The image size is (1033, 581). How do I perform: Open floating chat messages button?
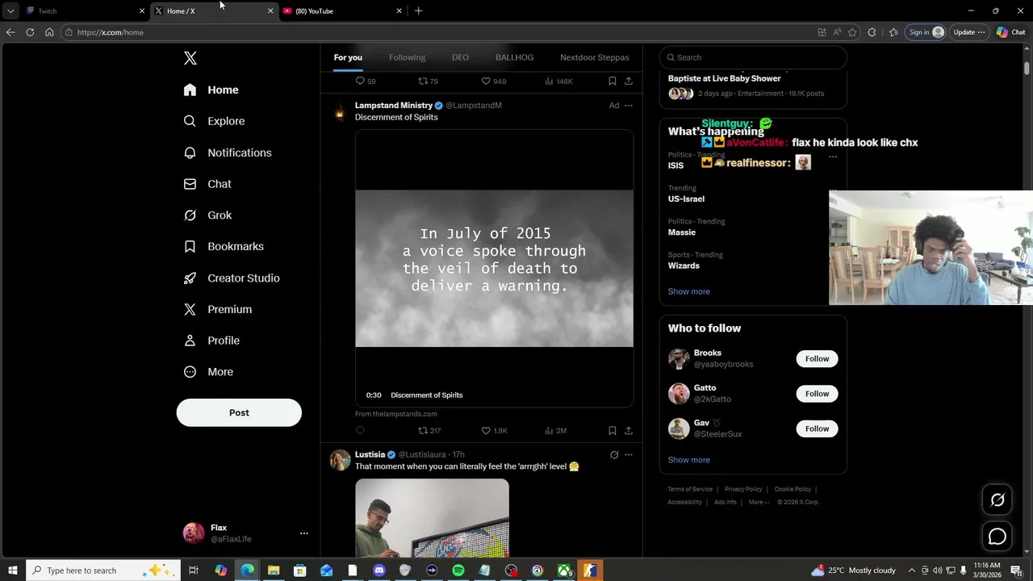coord(997,537)
